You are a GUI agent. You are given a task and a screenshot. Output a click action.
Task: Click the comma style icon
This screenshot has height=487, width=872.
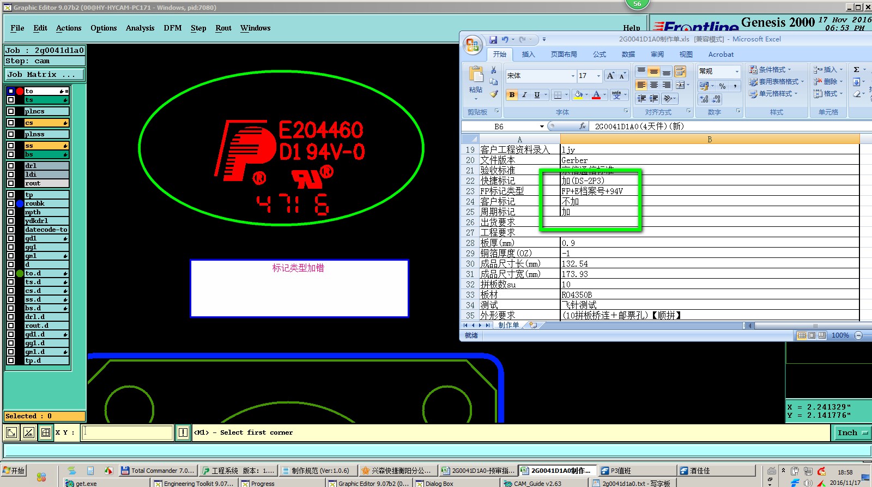[735, 86]
